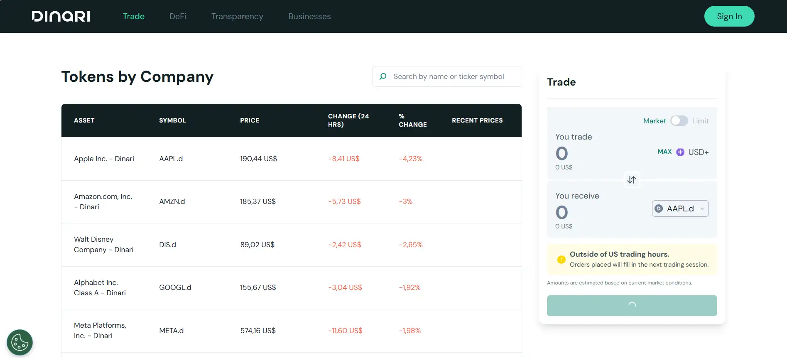Open the cookie preferences icon
Viewport: 787px width, 358px height.
[x=20, y=343]
